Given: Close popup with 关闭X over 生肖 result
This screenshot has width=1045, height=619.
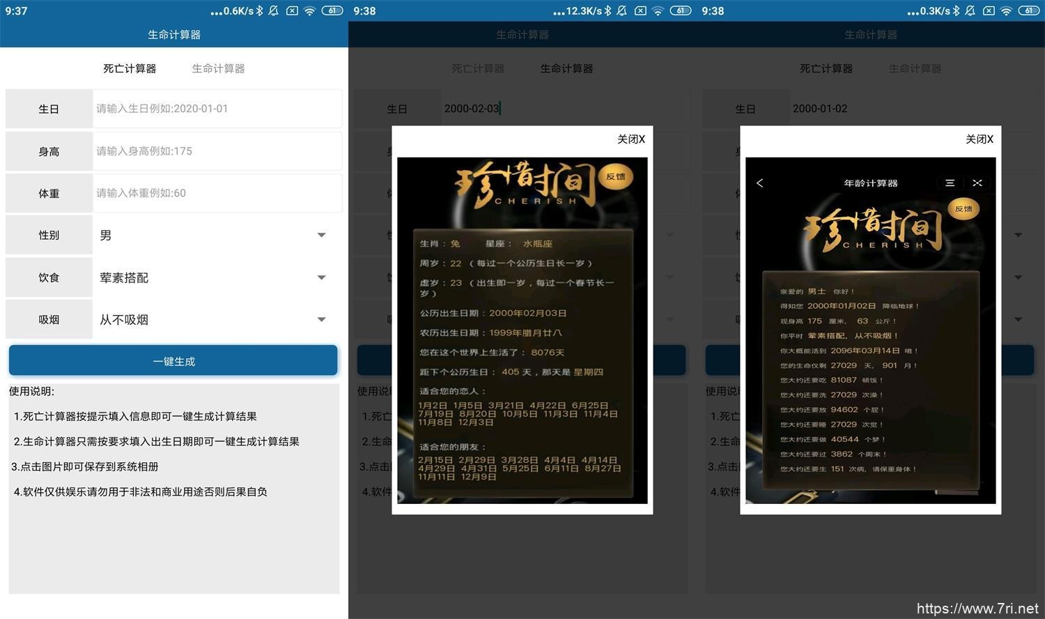Looking at the screenshot, I should (631, 139).
